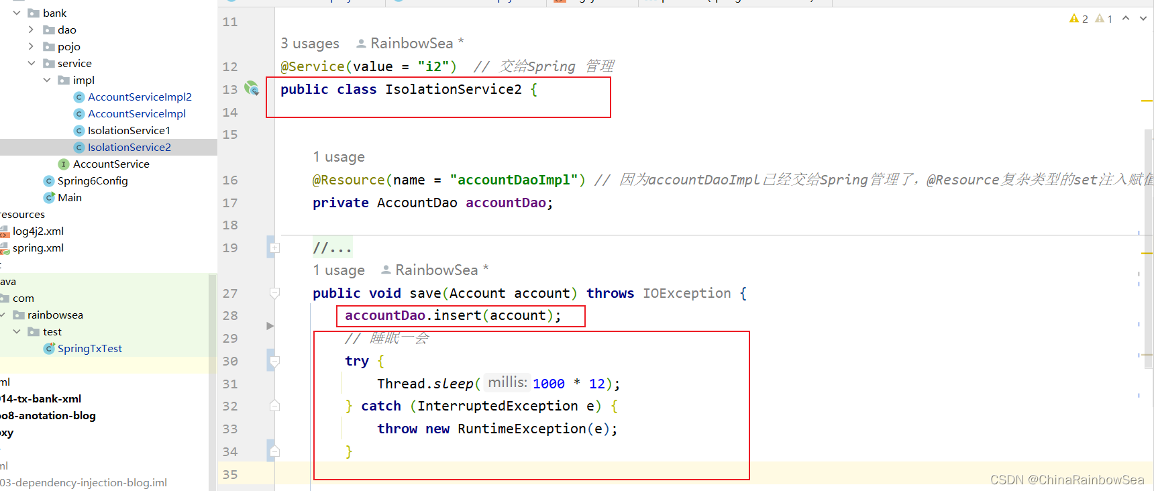Open spring.xml configuration file
The width and height of the screenshot is (1154, 491).
pos(38,248)
